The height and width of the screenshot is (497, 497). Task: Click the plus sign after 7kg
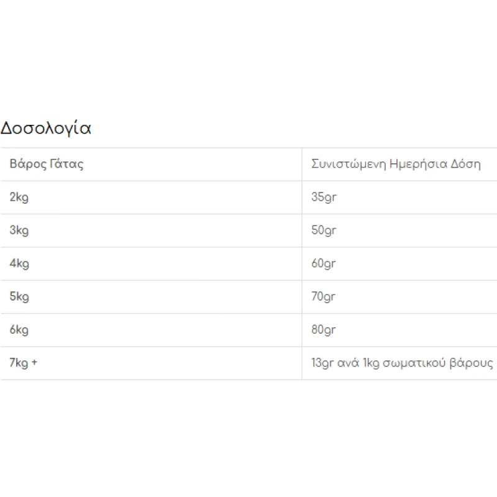coord(35,362)
